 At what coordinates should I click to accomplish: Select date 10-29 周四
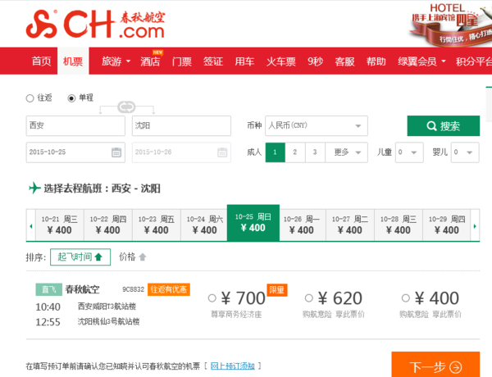447,225
